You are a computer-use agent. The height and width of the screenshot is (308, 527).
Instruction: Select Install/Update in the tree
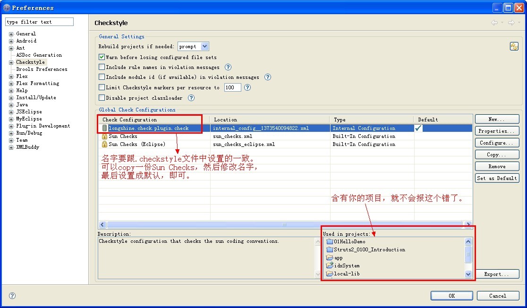[x=36, y=97]
